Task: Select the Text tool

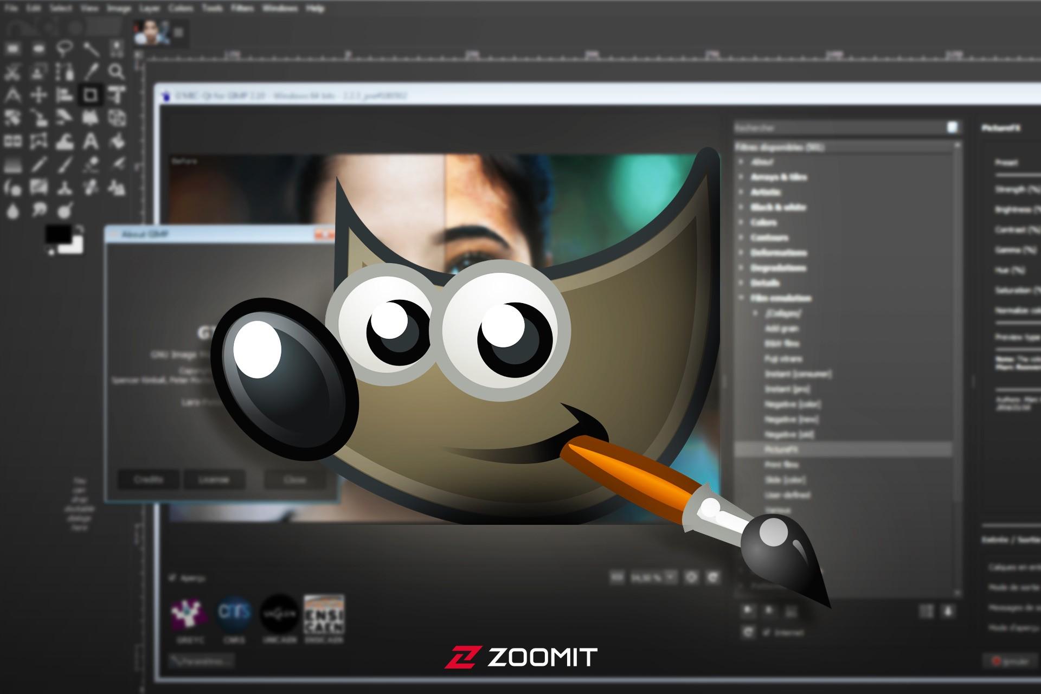Action: 91,142
